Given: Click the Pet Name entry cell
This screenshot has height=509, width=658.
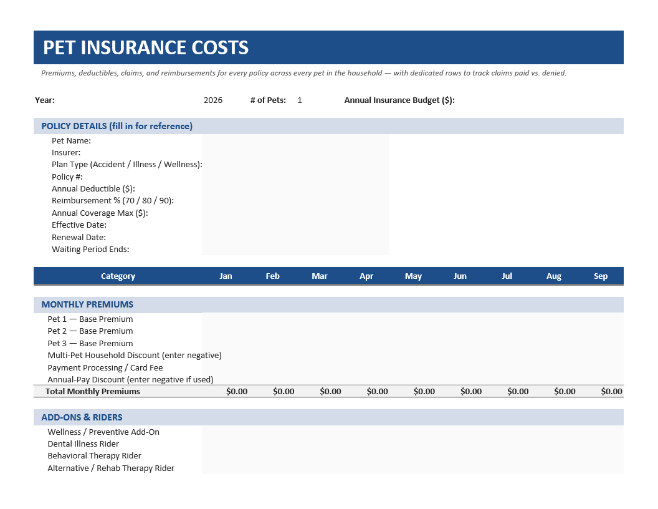Looking at the screenshot, I should point(295,141).
